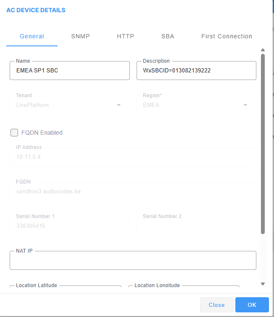
Task: Switch to the General tab
Action: tap(32, 36)
